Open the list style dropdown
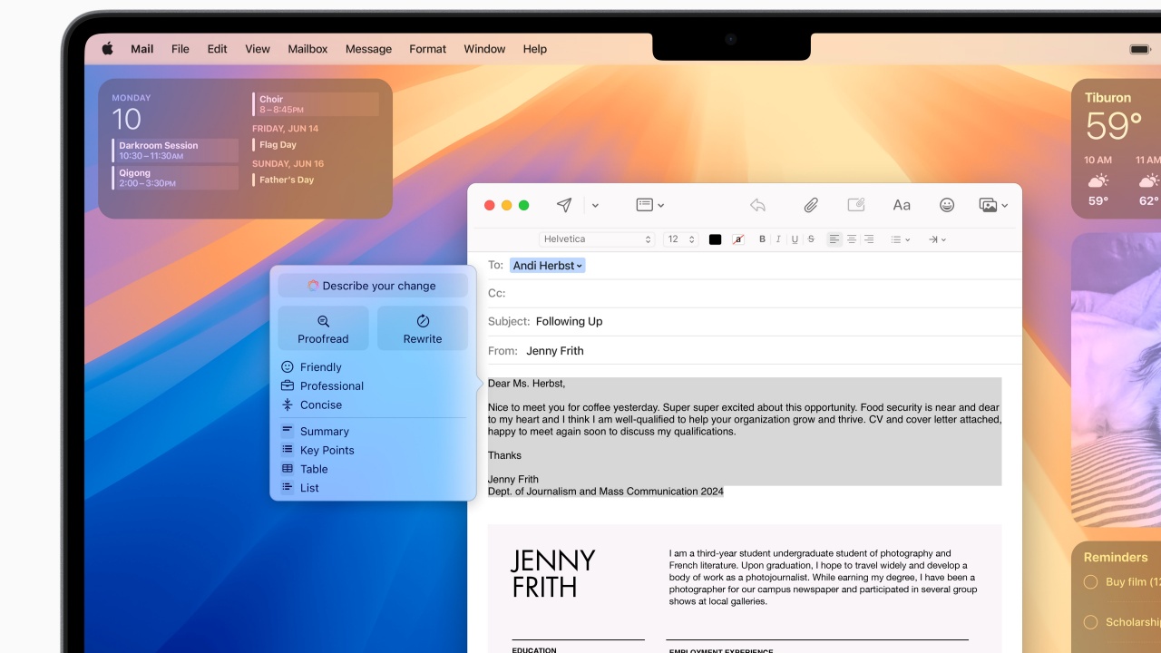Screen dimensions: 1161x653 point(901,239)
